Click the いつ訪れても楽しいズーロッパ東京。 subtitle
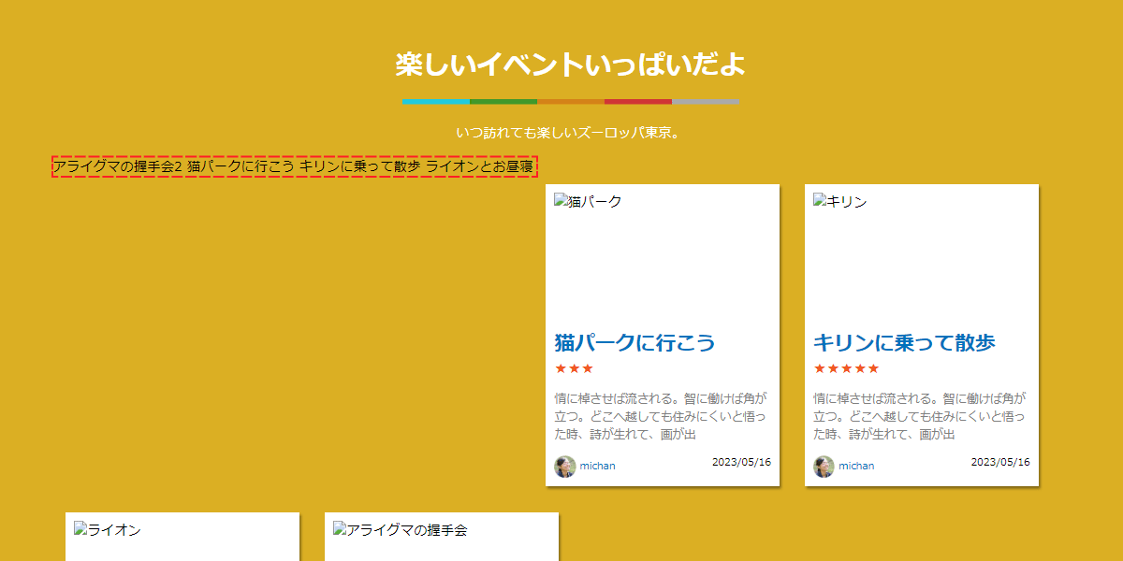The width and height of the screenshot is (1123, 561). coord(570,133)
